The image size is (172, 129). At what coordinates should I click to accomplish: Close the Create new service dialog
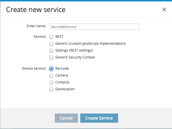click(164, 9)
